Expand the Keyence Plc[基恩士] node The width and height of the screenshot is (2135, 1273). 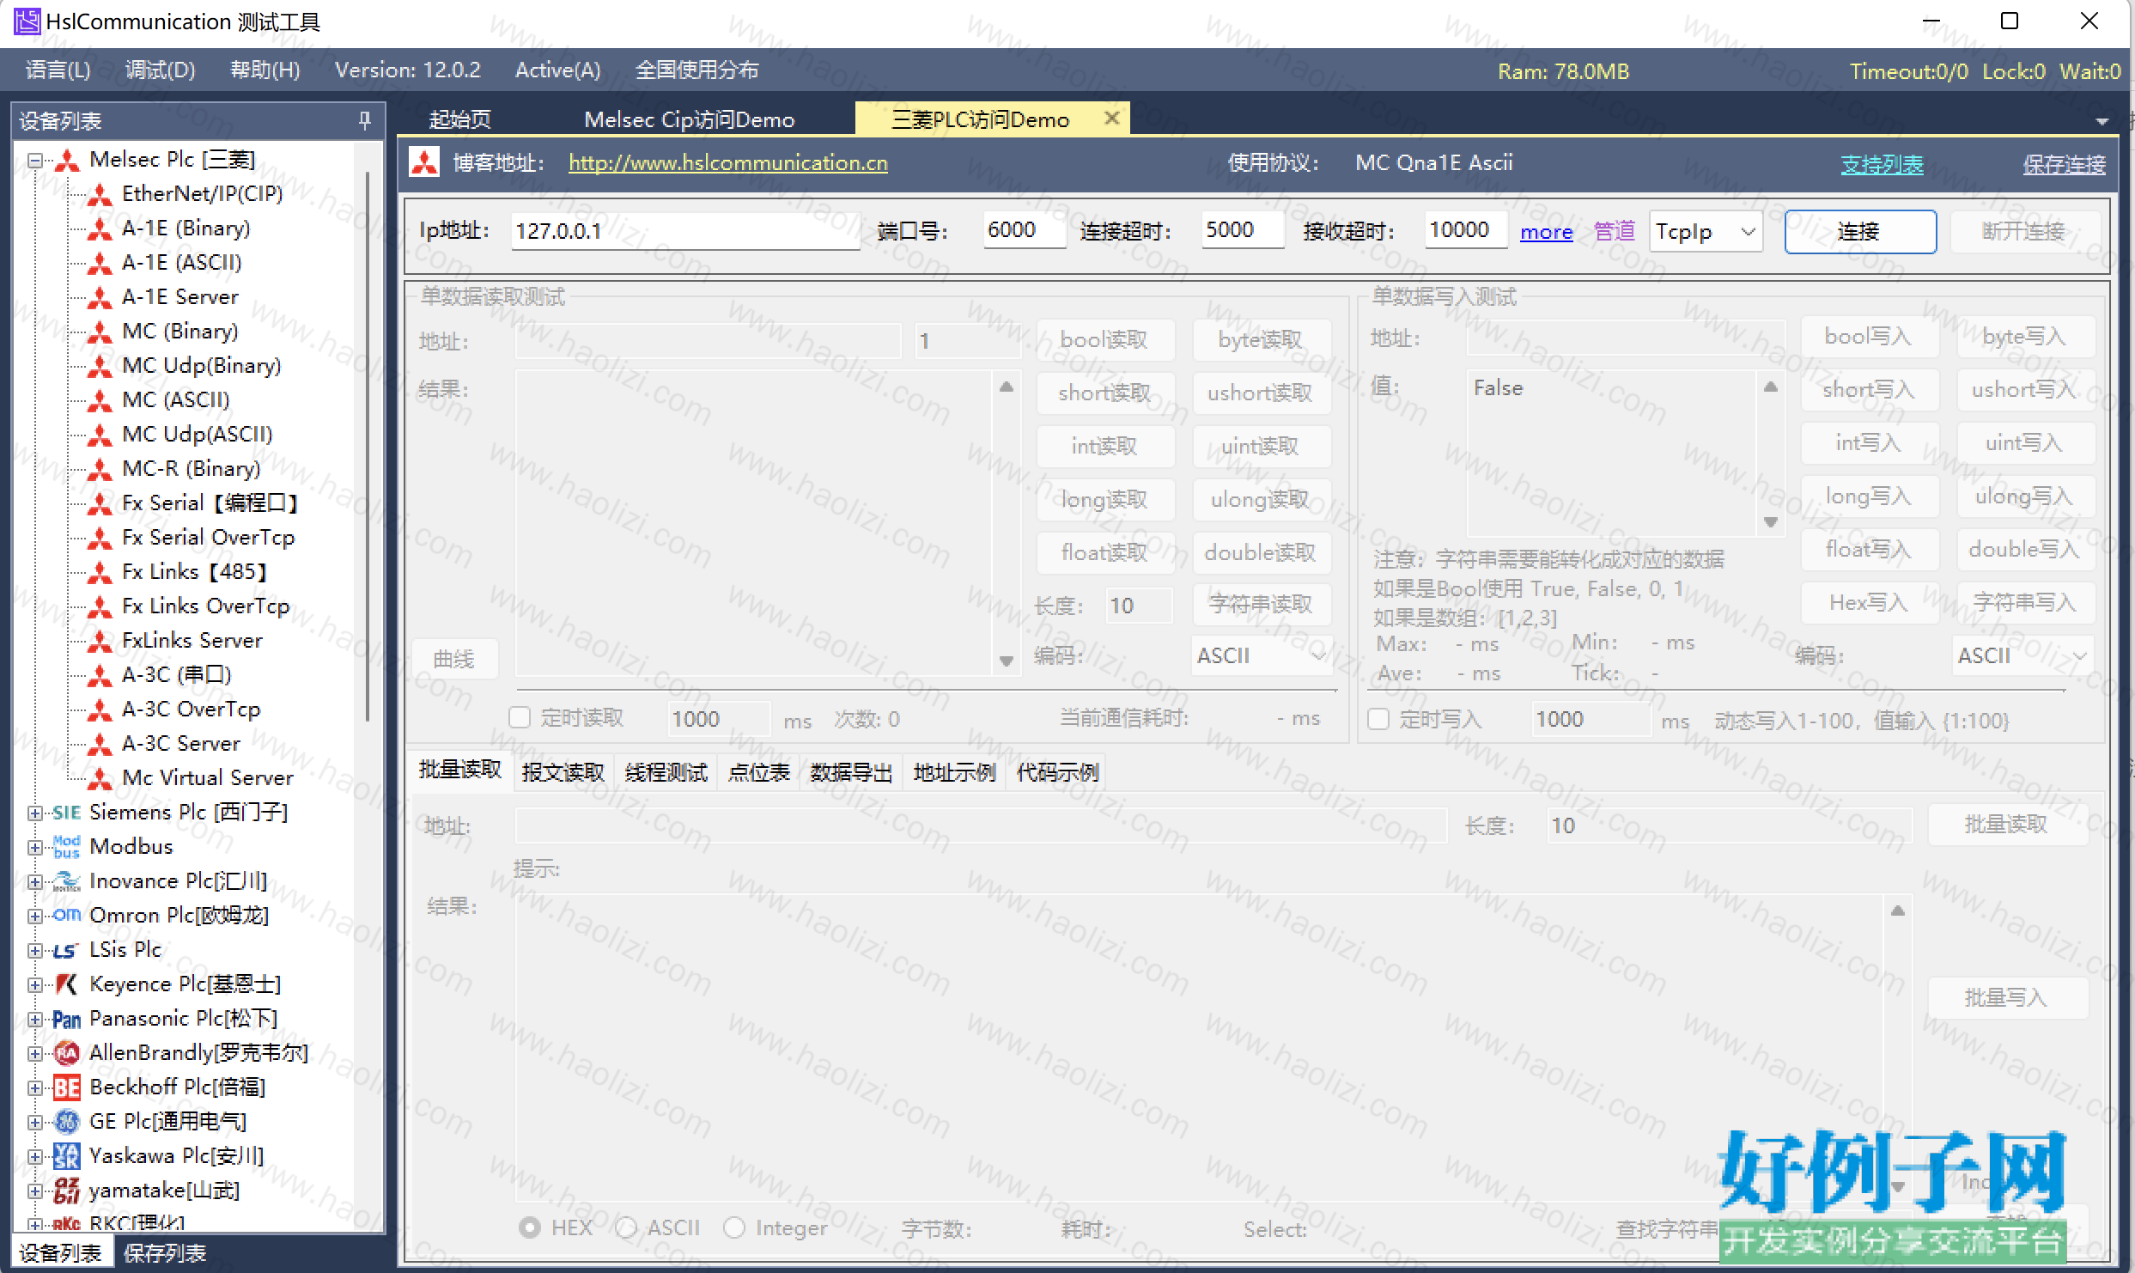pyautogui.click(x=34, y=984)
